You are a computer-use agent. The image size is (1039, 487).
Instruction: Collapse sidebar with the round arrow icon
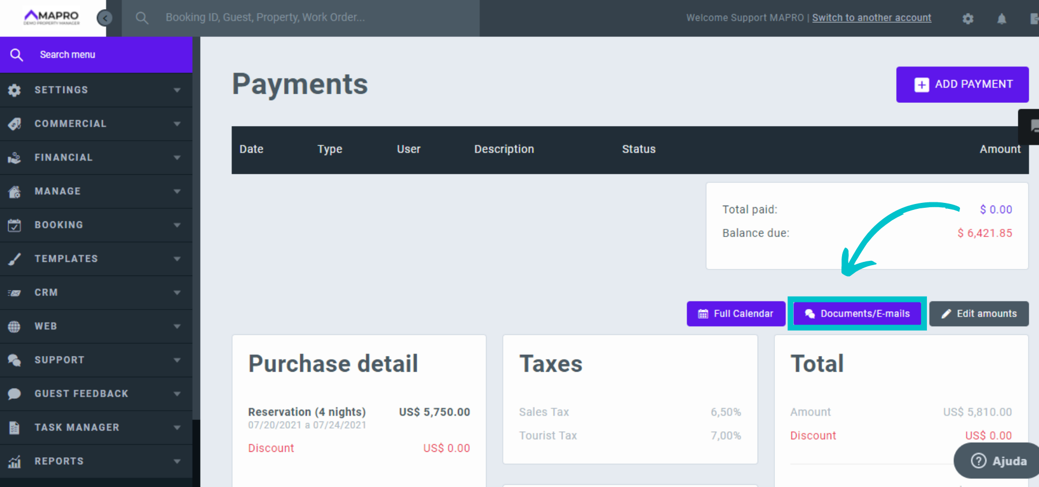pyautogui.click(x=104, y=18)
